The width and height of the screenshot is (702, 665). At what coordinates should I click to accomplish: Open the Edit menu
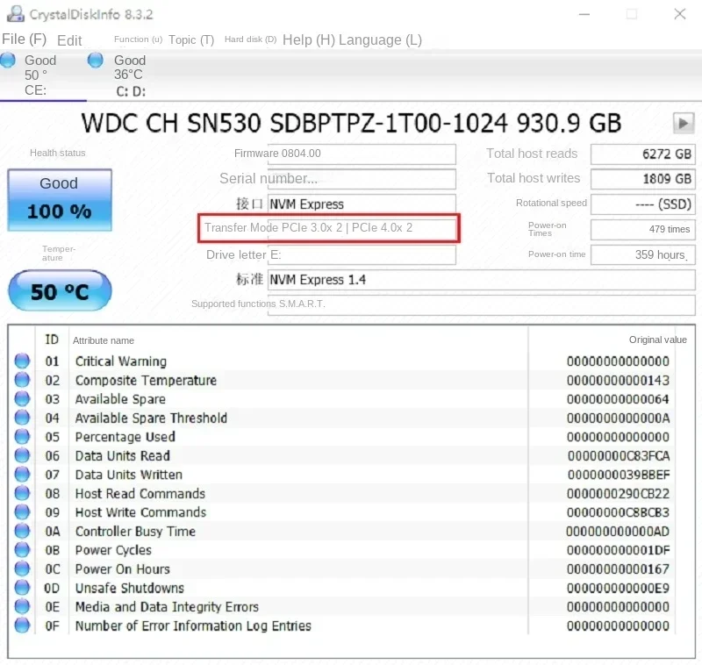[69, 40]
